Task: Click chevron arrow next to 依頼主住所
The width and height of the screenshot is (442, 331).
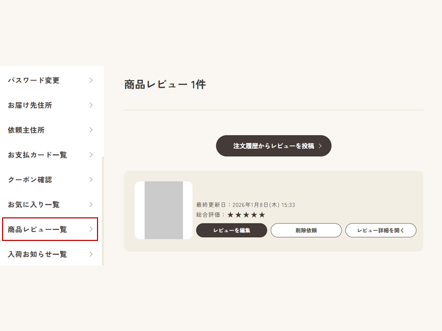Action: click(91, 130)
